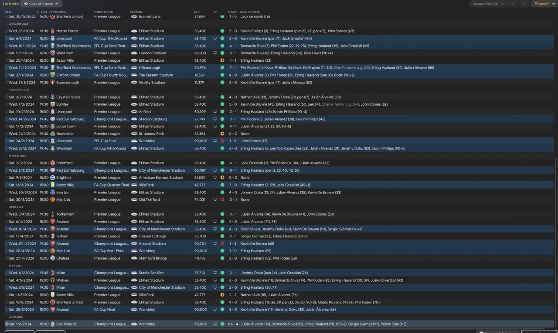
Task: Tick the selection circle for Sat, 3/2/2024 fixture
Action: [7, 97]
